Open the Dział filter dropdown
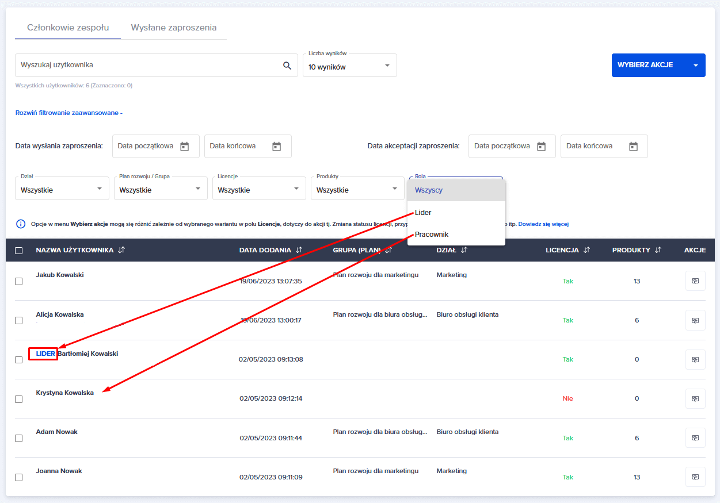Image resolution: width=720 pixels, height=503 pixels. pos(62,189)
